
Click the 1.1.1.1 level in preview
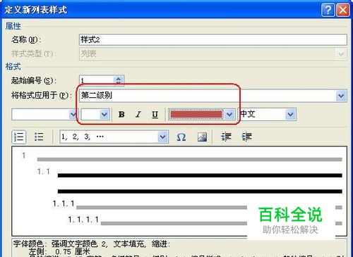pyautogui.click(x=83, y=220)
